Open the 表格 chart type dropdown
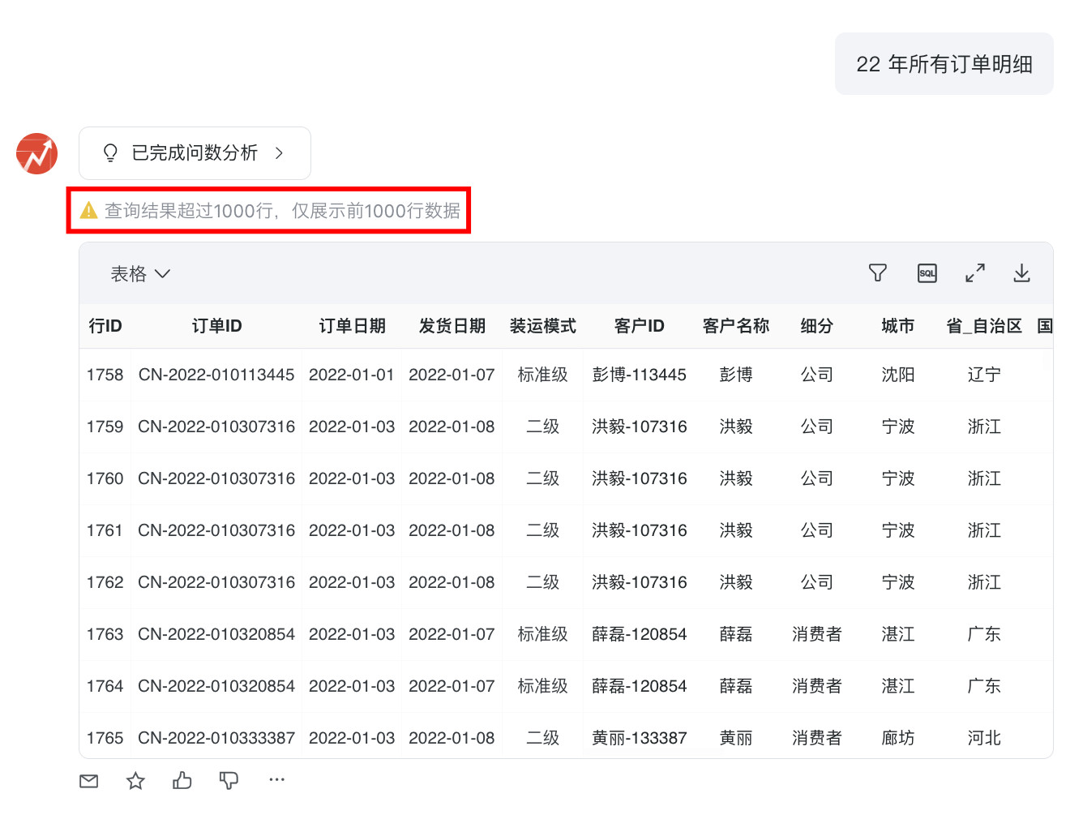The image size is (1083, 832). pos(140,274)
